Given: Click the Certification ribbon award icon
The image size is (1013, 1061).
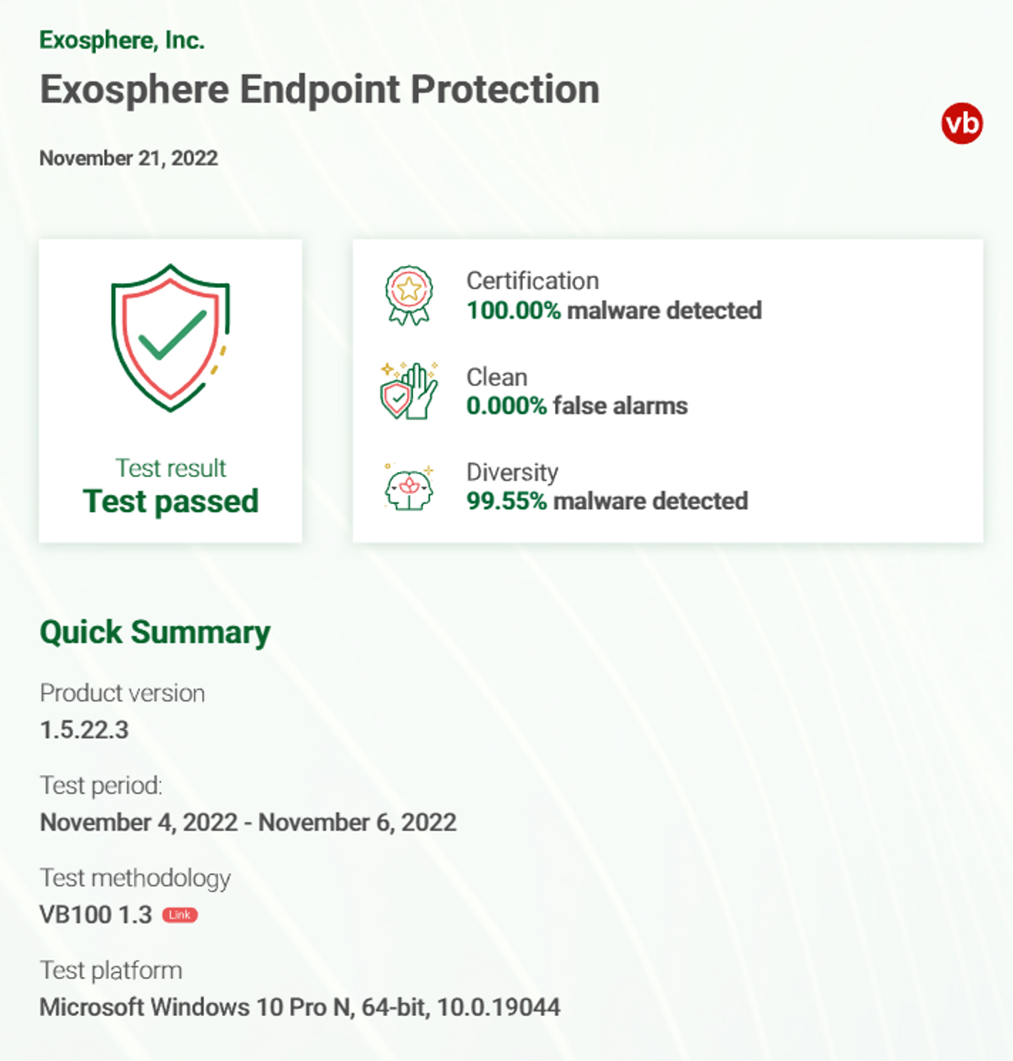Looking at the screenshot, I should 409,295.
